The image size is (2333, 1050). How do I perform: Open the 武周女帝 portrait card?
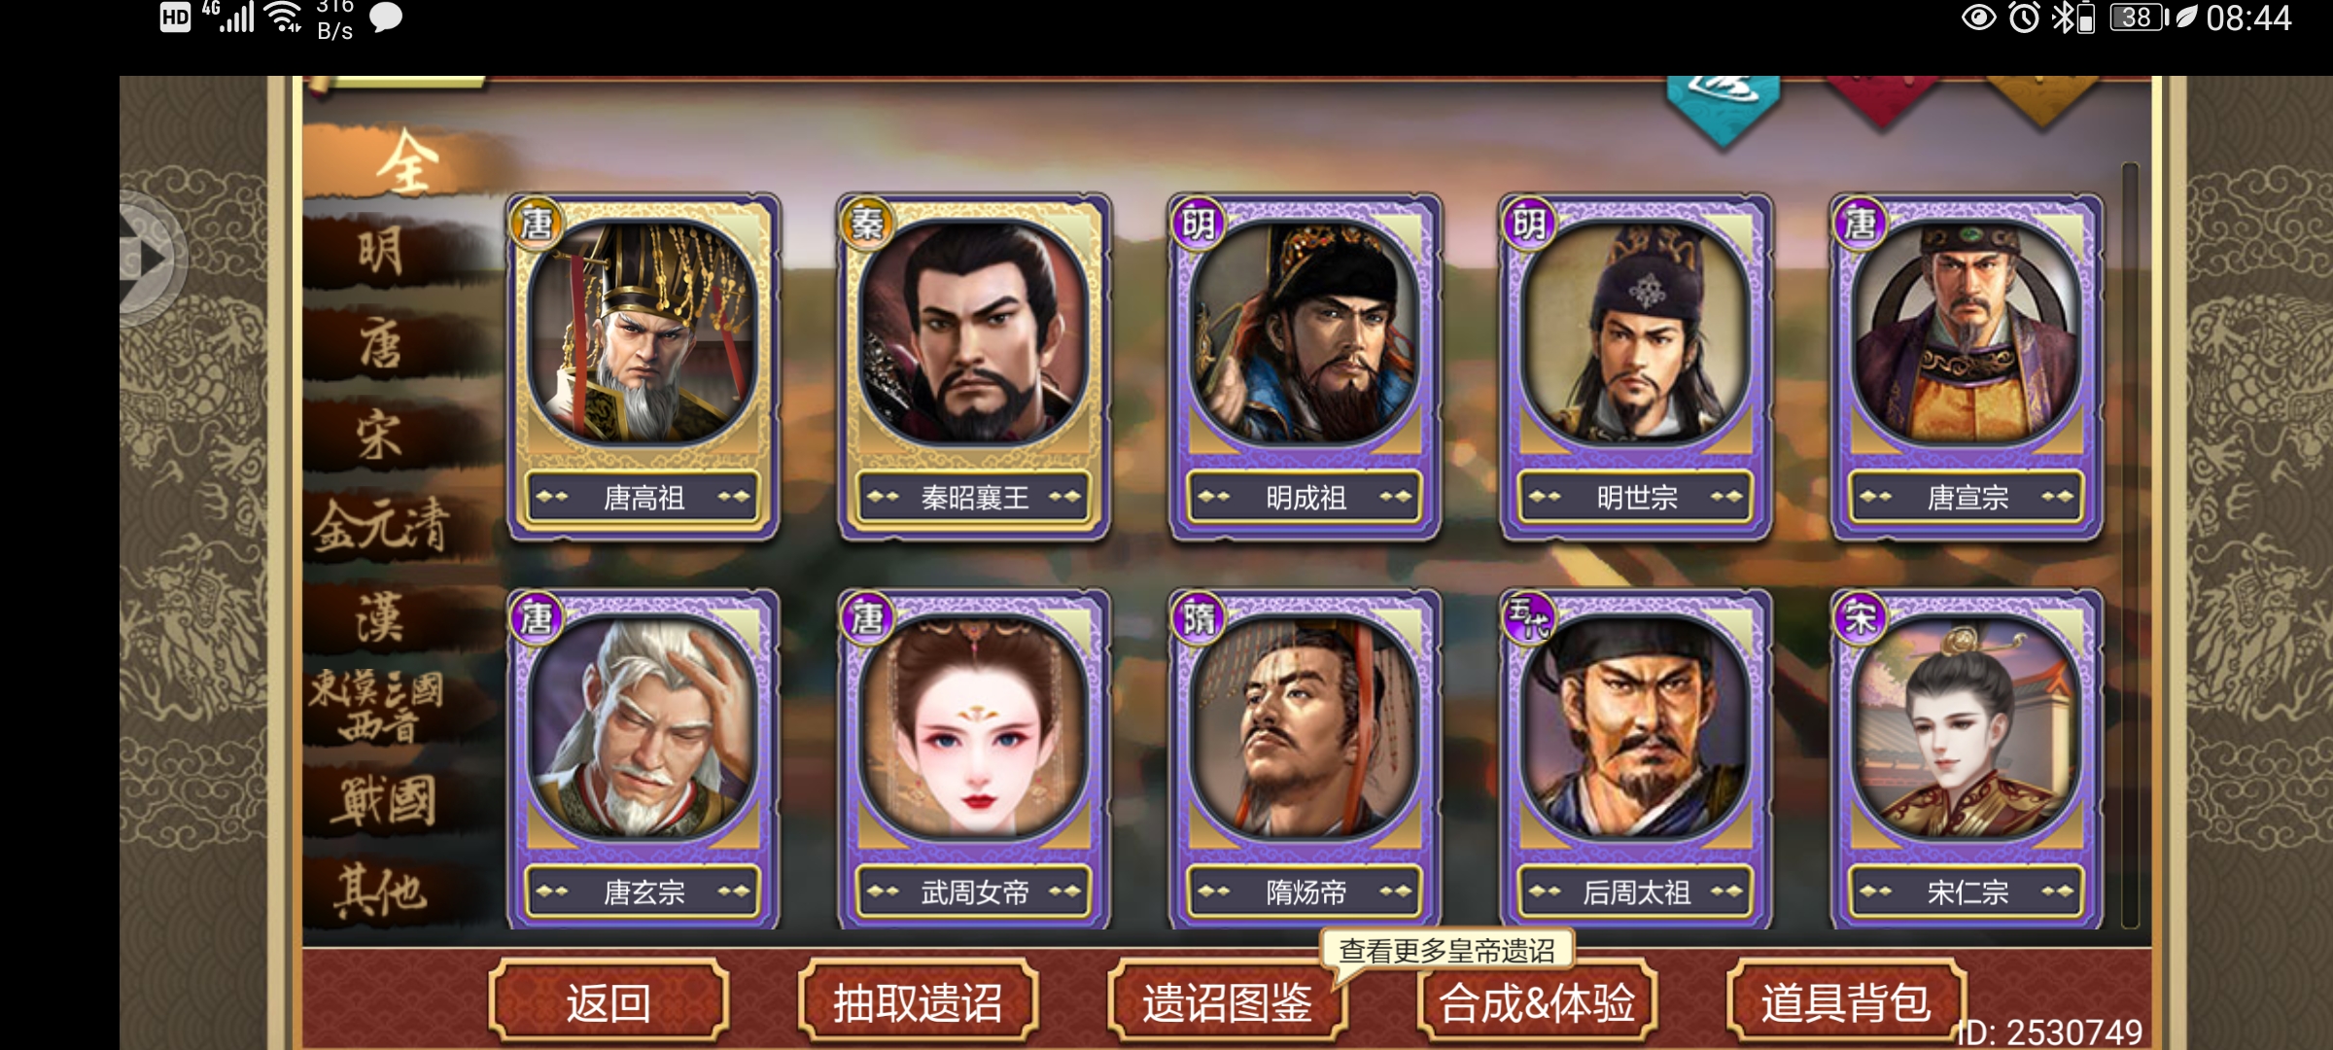click(974, 760)
